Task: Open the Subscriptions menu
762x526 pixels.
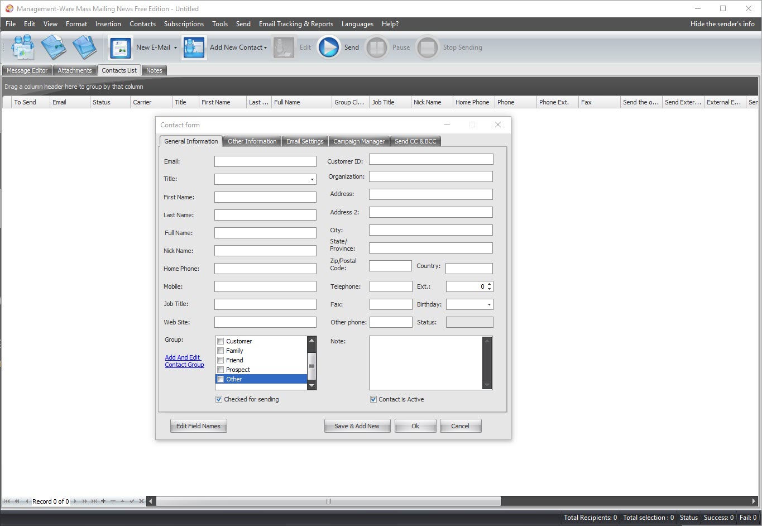Action: (184, 24)
